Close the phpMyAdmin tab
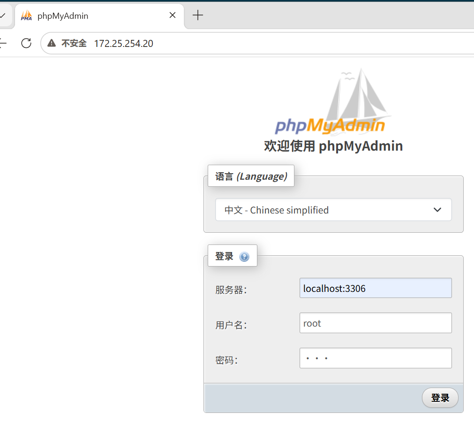 pyautogui.click(x=173, y=15)
